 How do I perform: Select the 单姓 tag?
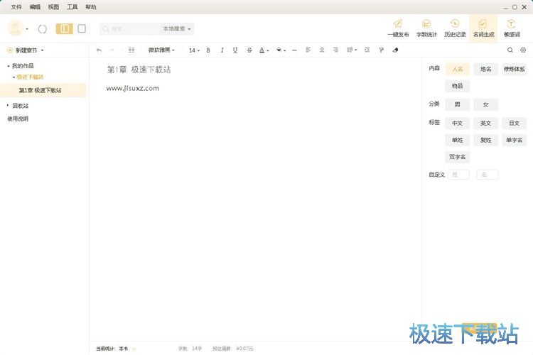click(x=457, y=140)
